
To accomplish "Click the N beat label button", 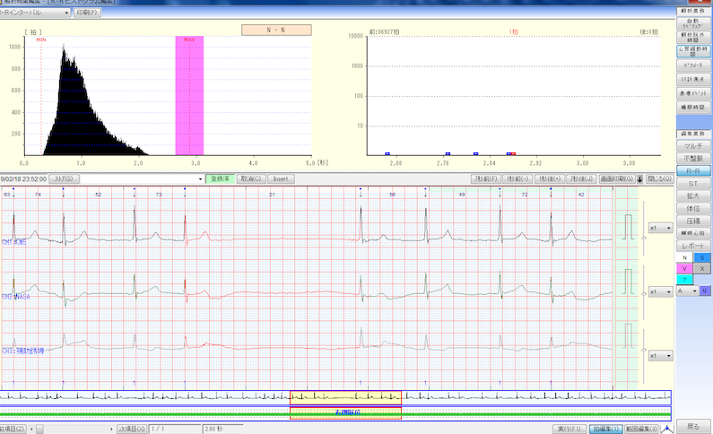I will (x=684, y=257).
